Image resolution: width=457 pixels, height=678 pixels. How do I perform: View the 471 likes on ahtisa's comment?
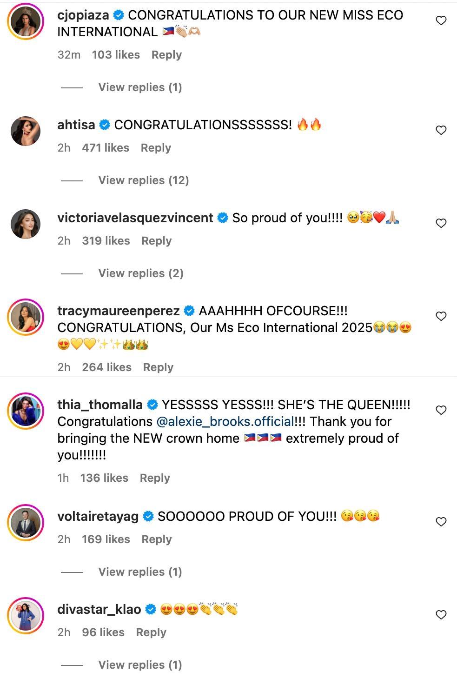106,148
